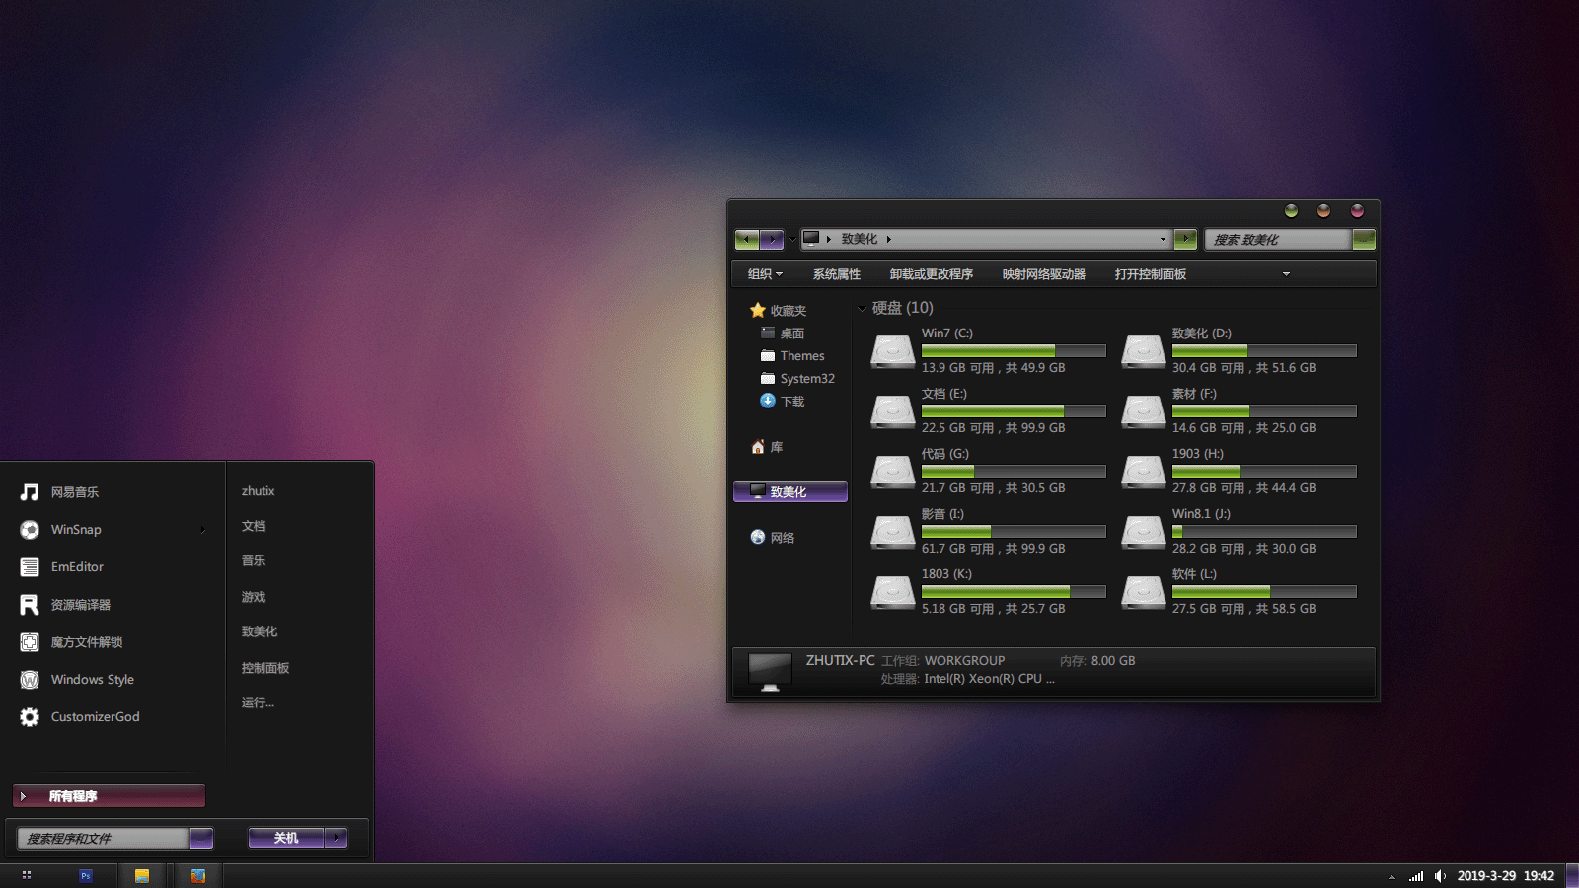Launch WinSnap from start menu
The width and height of the screenshot is (1579, 888).
76,530
